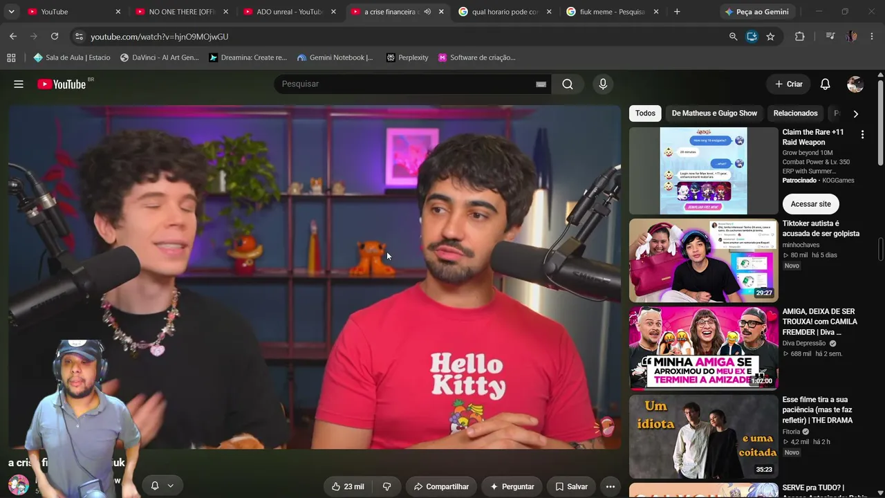Go back to the previous browser page
The width and height of the screenshot is (885, 498).
13,36
